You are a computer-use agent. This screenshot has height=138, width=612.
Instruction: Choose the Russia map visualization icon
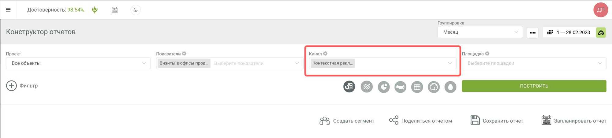[400, 87]
